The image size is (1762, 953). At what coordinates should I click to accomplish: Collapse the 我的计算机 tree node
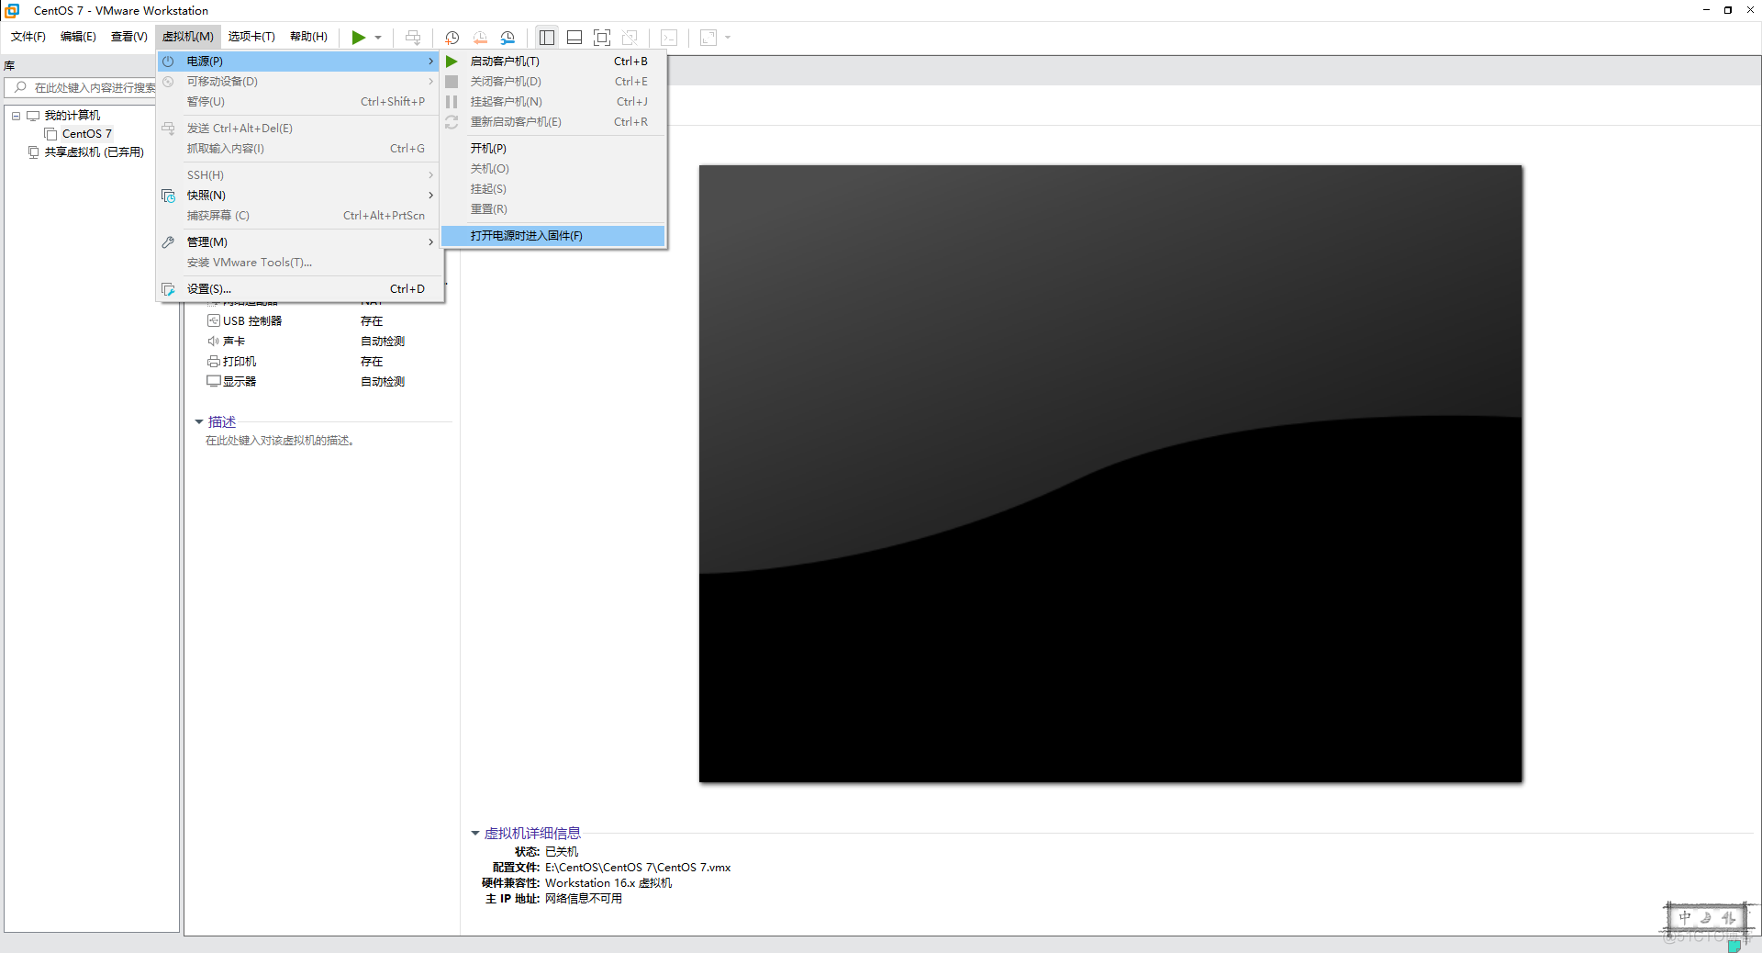[x=16, y=116]
